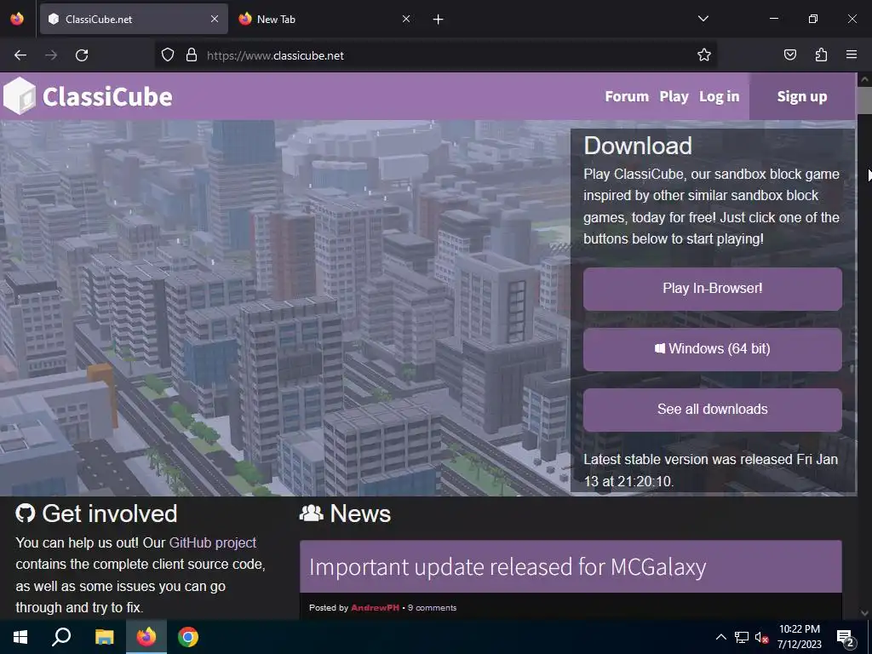Click the Download heading text

click(638, 146)
